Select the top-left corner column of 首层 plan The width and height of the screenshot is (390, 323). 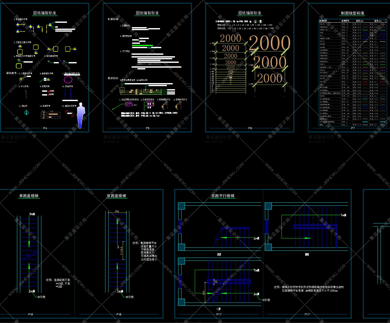182,206
